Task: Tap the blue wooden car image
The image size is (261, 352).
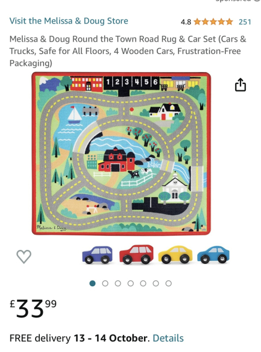Action: tap(214, 255)
